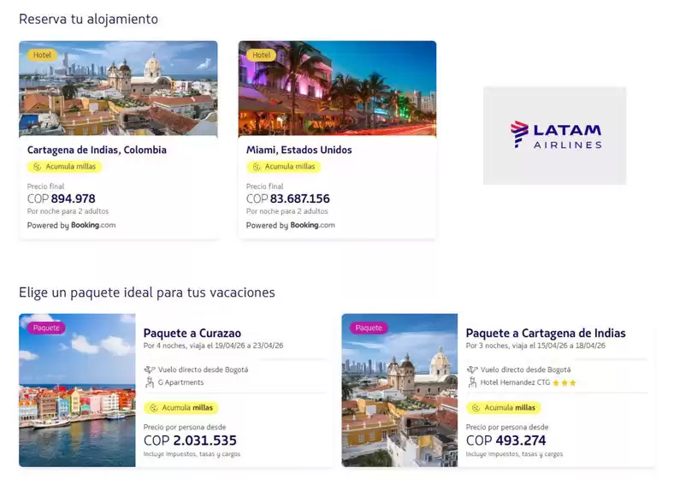The image size is (674, 479).
Task: Click Acumula millas tag on Cartagena hotel
Action: point(65,167)
